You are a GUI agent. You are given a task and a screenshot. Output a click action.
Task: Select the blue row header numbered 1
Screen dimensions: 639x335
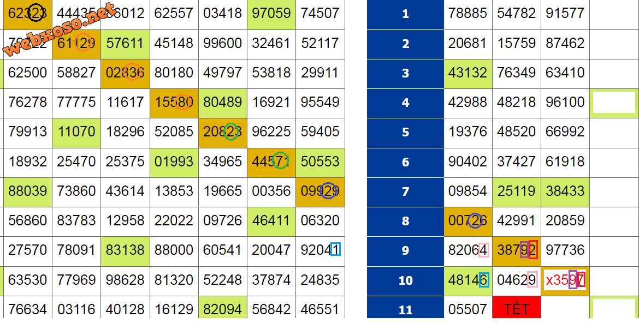coord(405,14)
